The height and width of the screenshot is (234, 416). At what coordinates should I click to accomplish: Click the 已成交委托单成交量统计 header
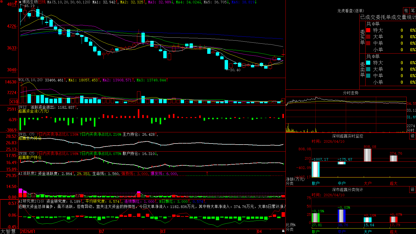[x=388, y=17]
